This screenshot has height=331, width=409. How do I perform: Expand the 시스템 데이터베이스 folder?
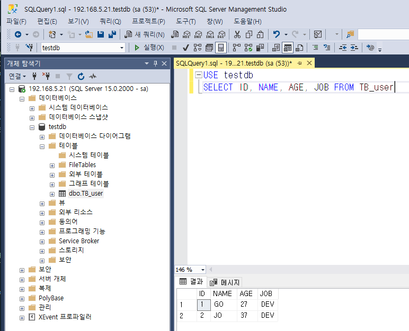[x=32, y=108]
